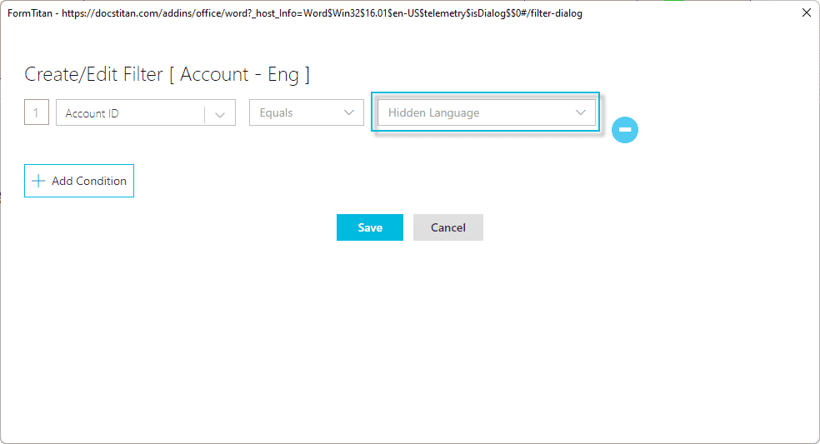Select the Equals operator label
The width and height of the screenshot is (820, 444).
[x=276, y=113]
